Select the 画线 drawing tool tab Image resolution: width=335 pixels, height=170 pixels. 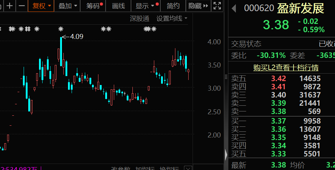[118, 6]
